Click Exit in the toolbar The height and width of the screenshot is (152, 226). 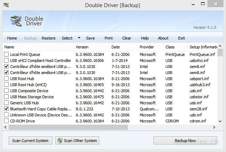click(181, 38)
